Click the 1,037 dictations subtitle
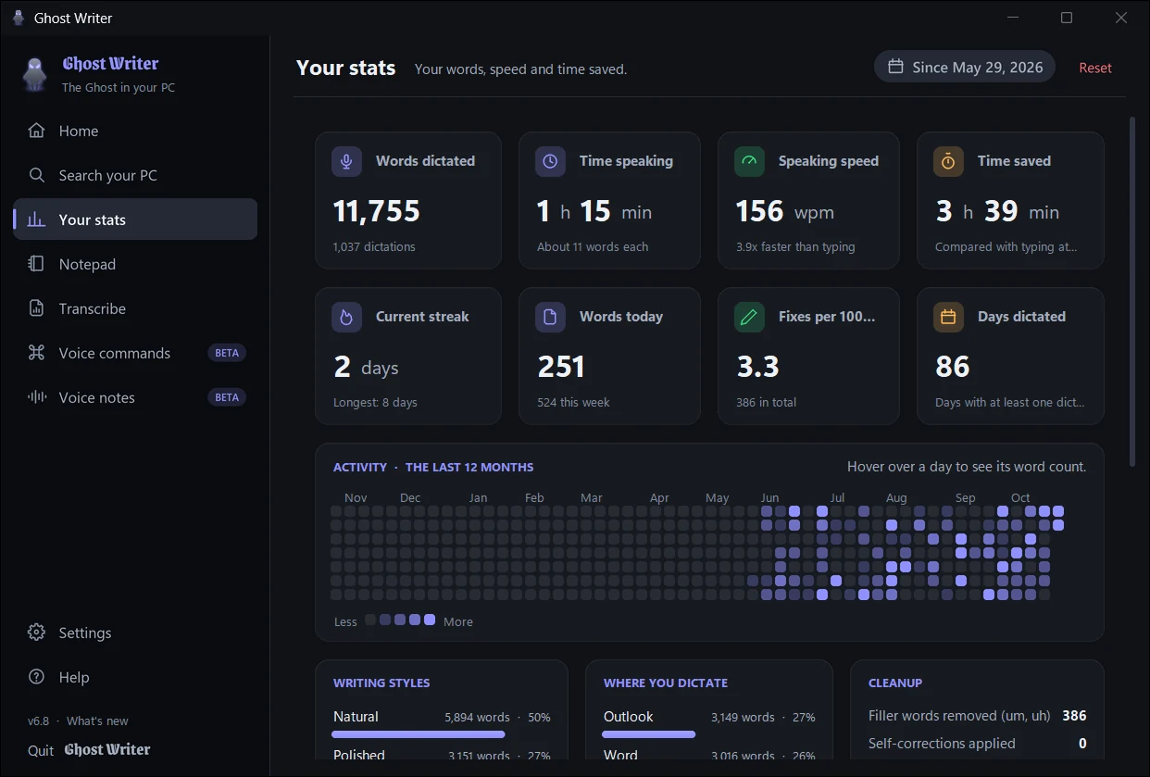 coord(374,247)
